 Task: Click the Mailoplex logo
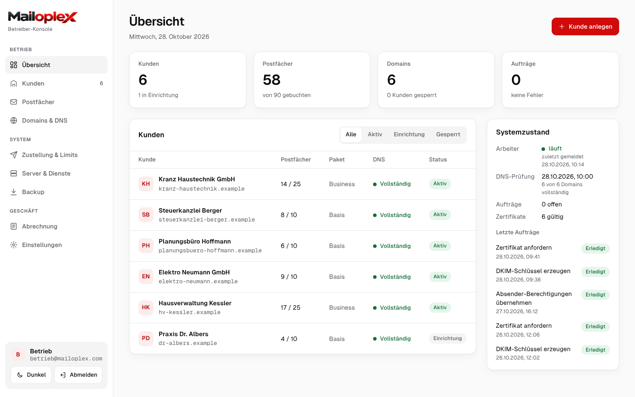[43, 17]
